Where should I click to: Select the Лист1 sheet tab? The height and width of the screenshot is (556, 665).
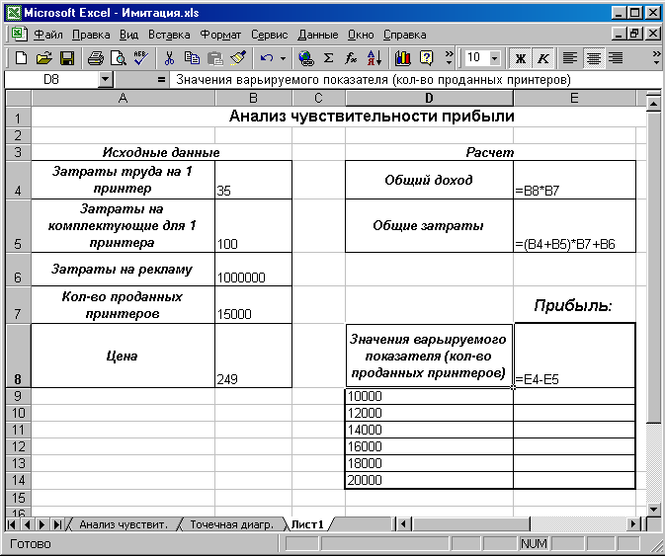tap(307, 524)
